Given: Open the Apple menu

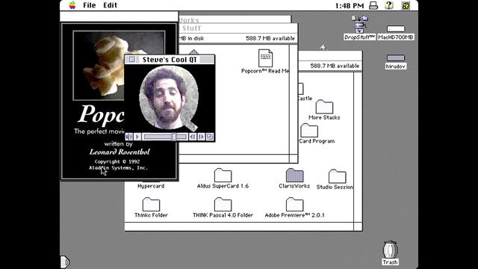Looking at the screenshot, I should pyautogui.click(x=72, y=5).
